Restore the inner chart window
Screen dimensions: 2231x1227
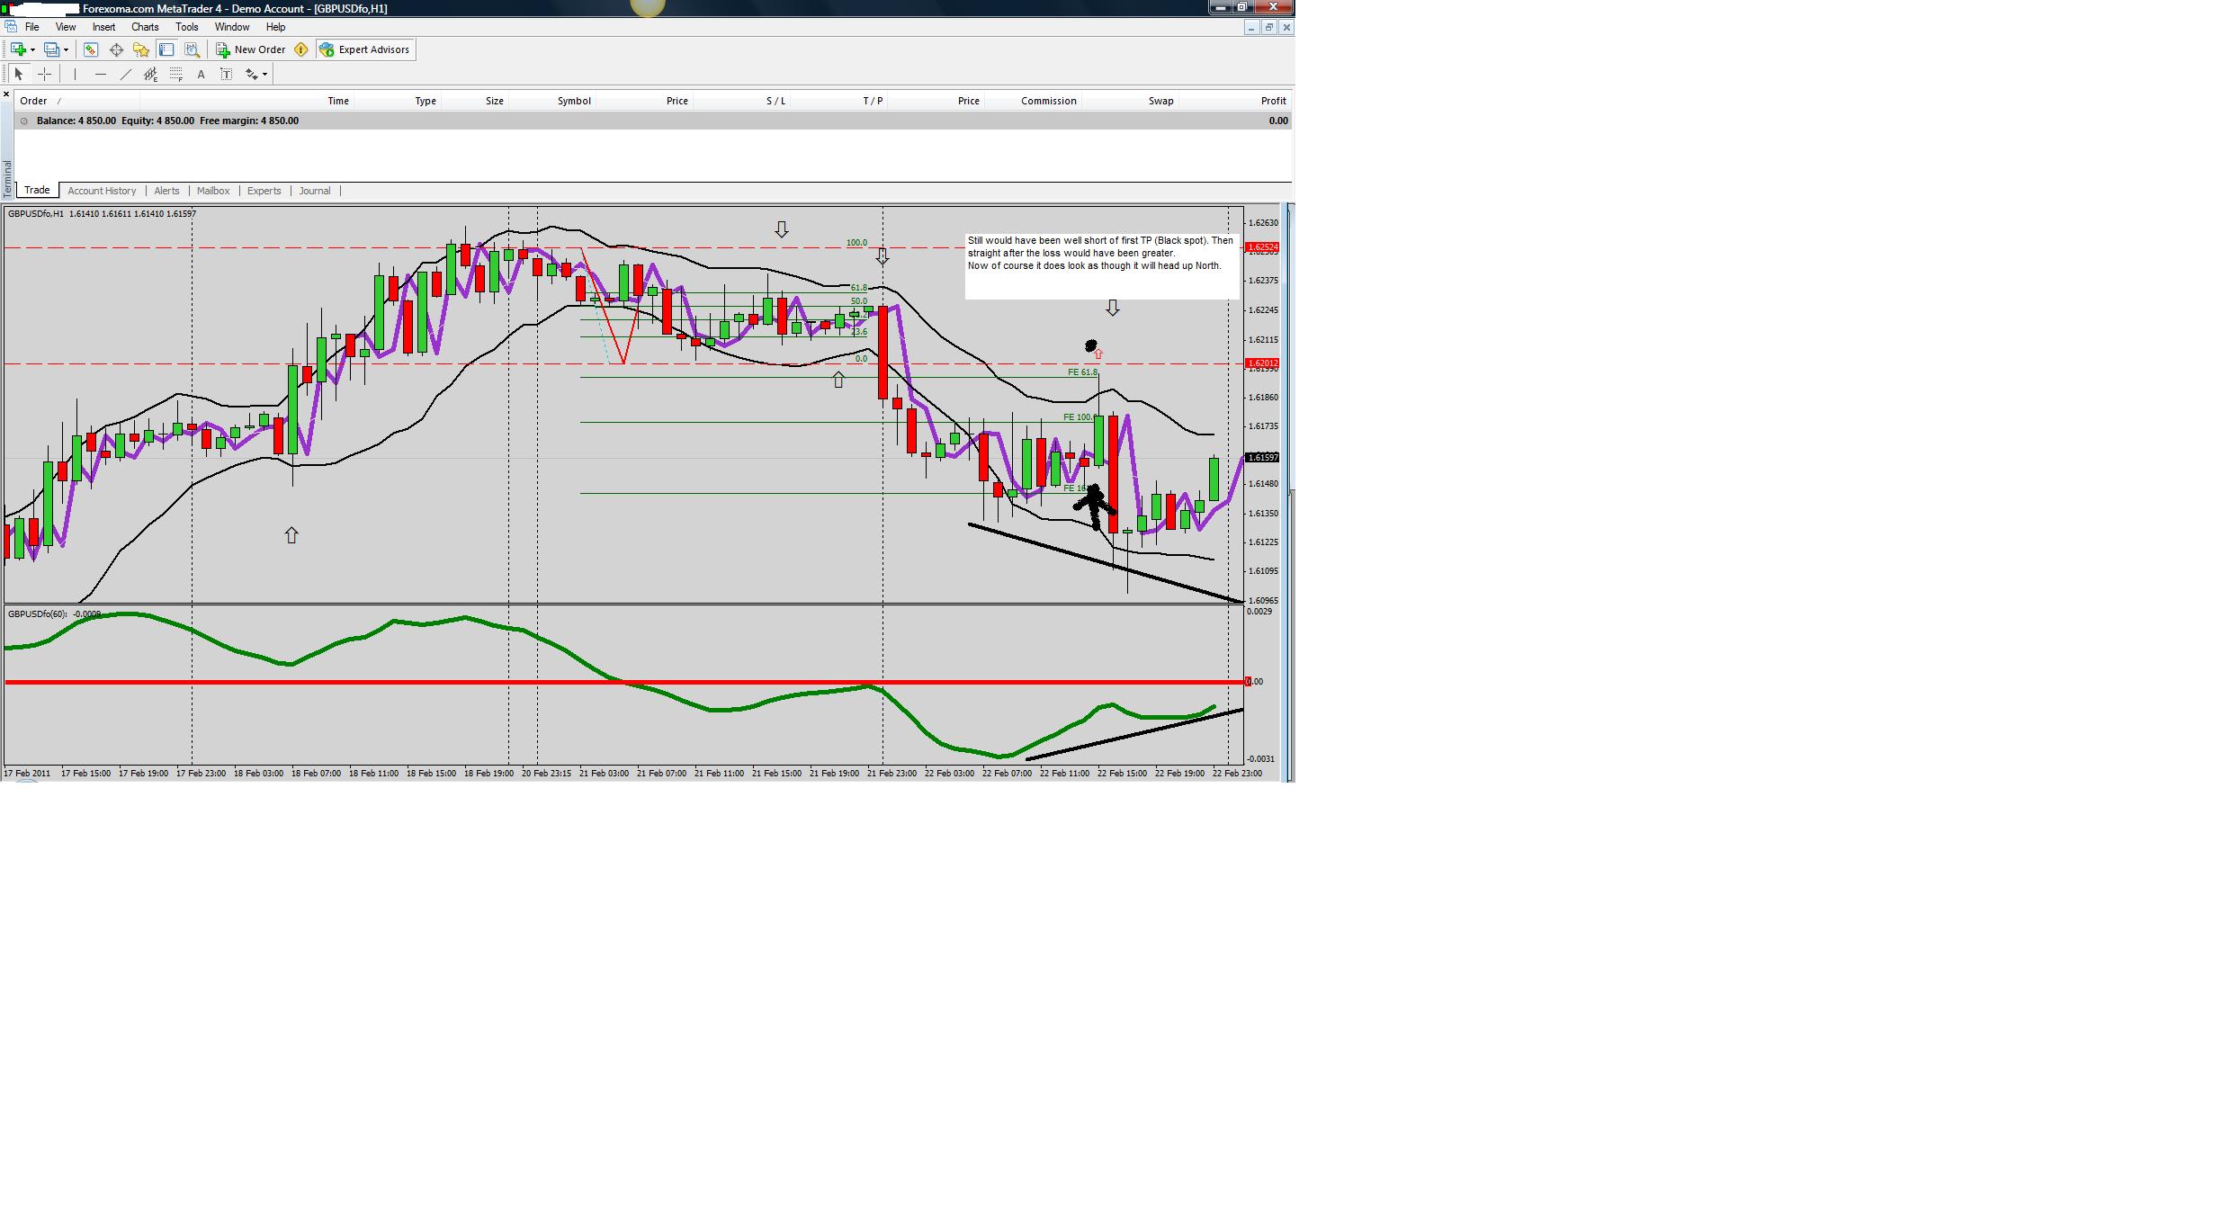[1269, 28]
